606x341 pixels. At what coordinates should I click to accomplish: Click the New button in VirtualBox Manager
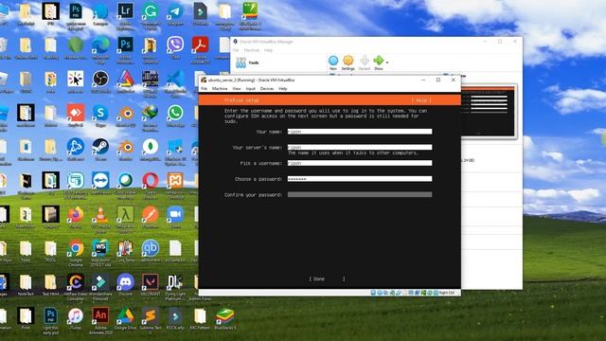click(332, 63)
